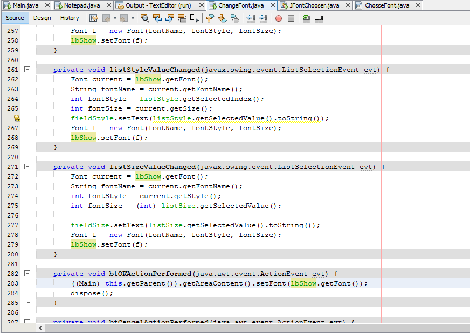
Task: Open the Back navigation dropdown arrow
Action: click(115, 18)
